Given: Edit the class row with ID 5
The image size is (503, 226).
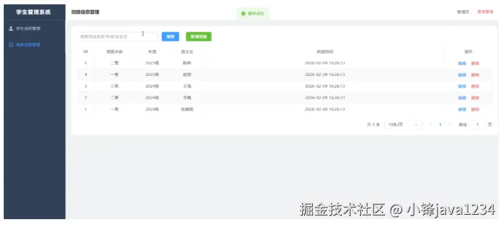Looking at the screenshot, I should click(462, 64).
